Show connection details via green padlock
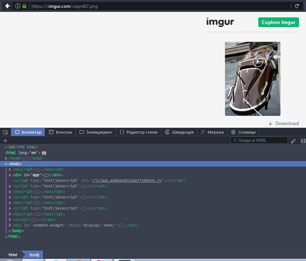Image resolution: width=306 pixels, height=261 pixels. pyautogui.click(x=24, y=6)
